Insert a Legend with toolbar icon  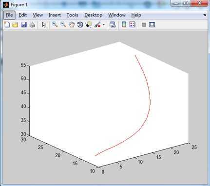[x=133, y=25]
